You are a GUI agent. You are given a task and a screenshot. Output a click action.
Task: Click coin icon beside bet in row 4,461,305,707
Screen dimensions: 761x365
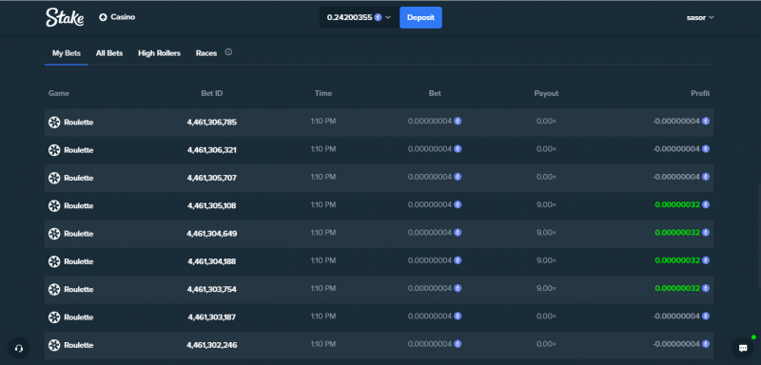(458, 177)
